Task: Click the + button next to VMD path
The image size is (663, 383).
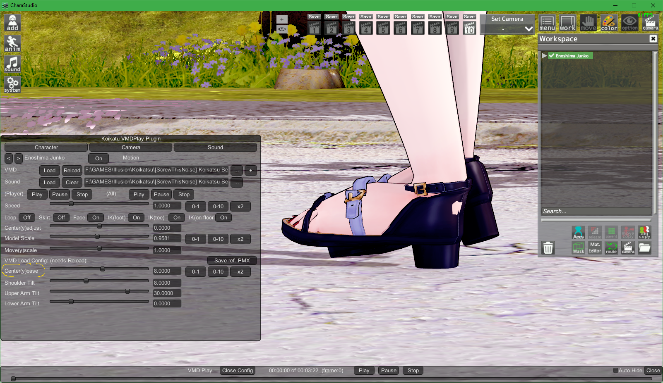Action: (x=250, y=170)
